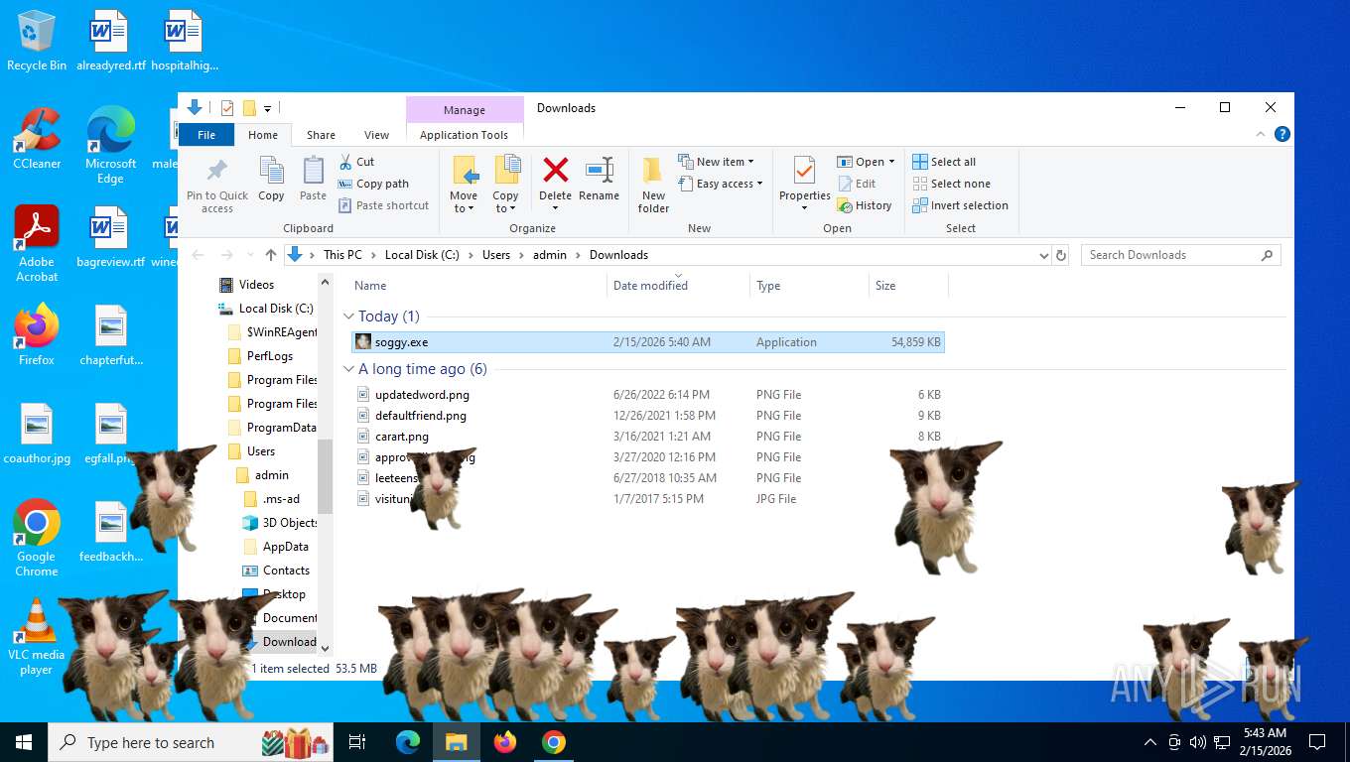Screen dimensions: 1350x762
Task: Open the Easy access dropdown
Action: [x=722, y=184]
